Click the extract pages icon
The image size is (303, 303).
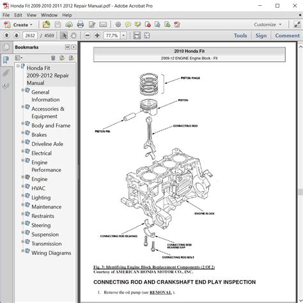tap(157, 25)
